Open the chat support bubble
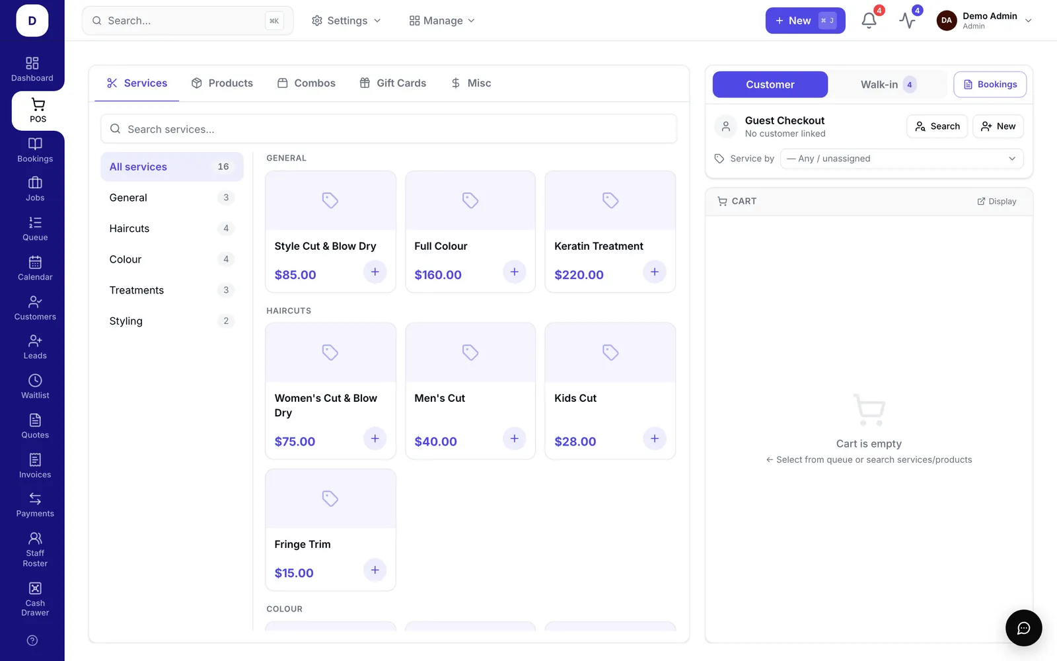Screen dimensions: 1057x661 coord(1023,628)
